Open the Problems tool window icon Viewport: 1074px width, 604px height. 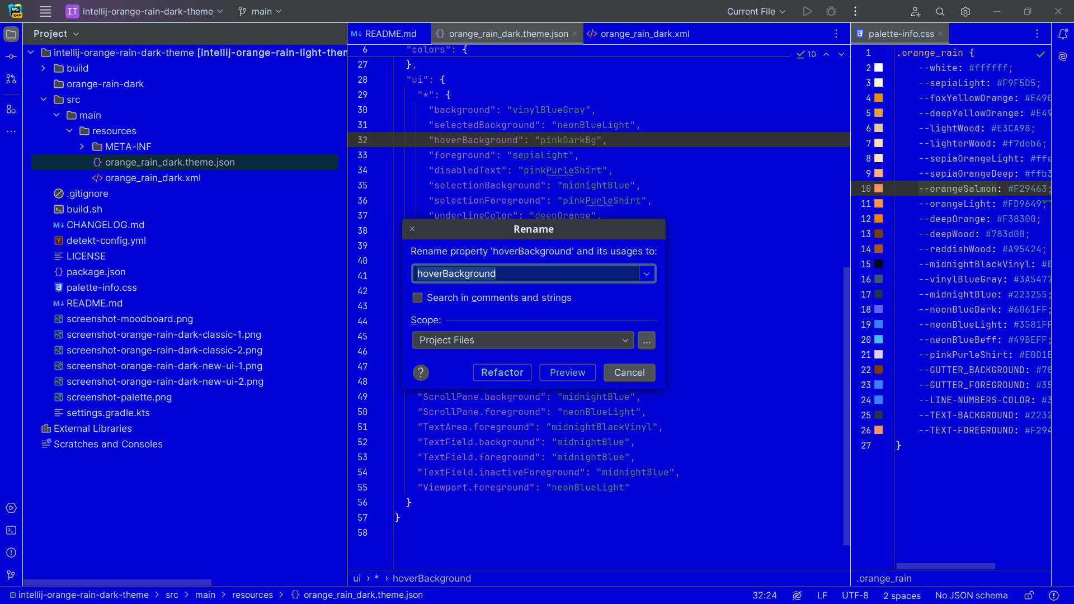pyautogui.click(x=11, y=553)
